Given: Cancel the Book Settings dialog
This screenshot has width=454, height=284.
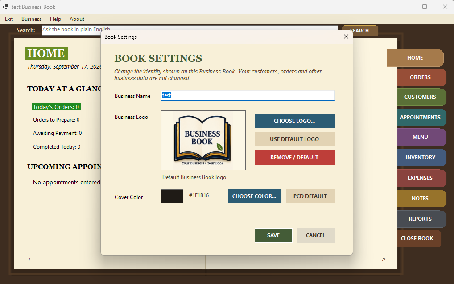Looking at the screenshot, I should click(316, 235).
